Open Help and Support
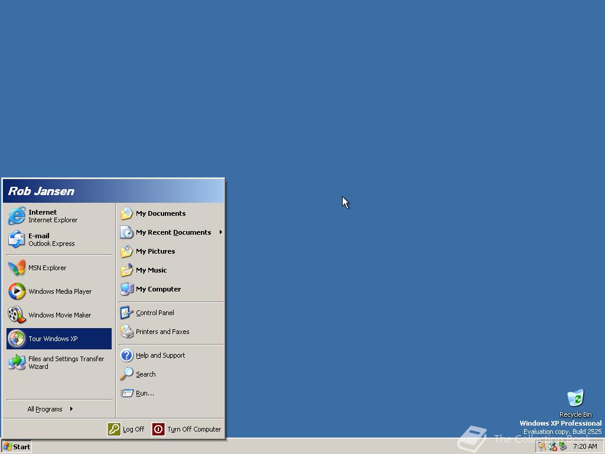 [x=171, y=355]
